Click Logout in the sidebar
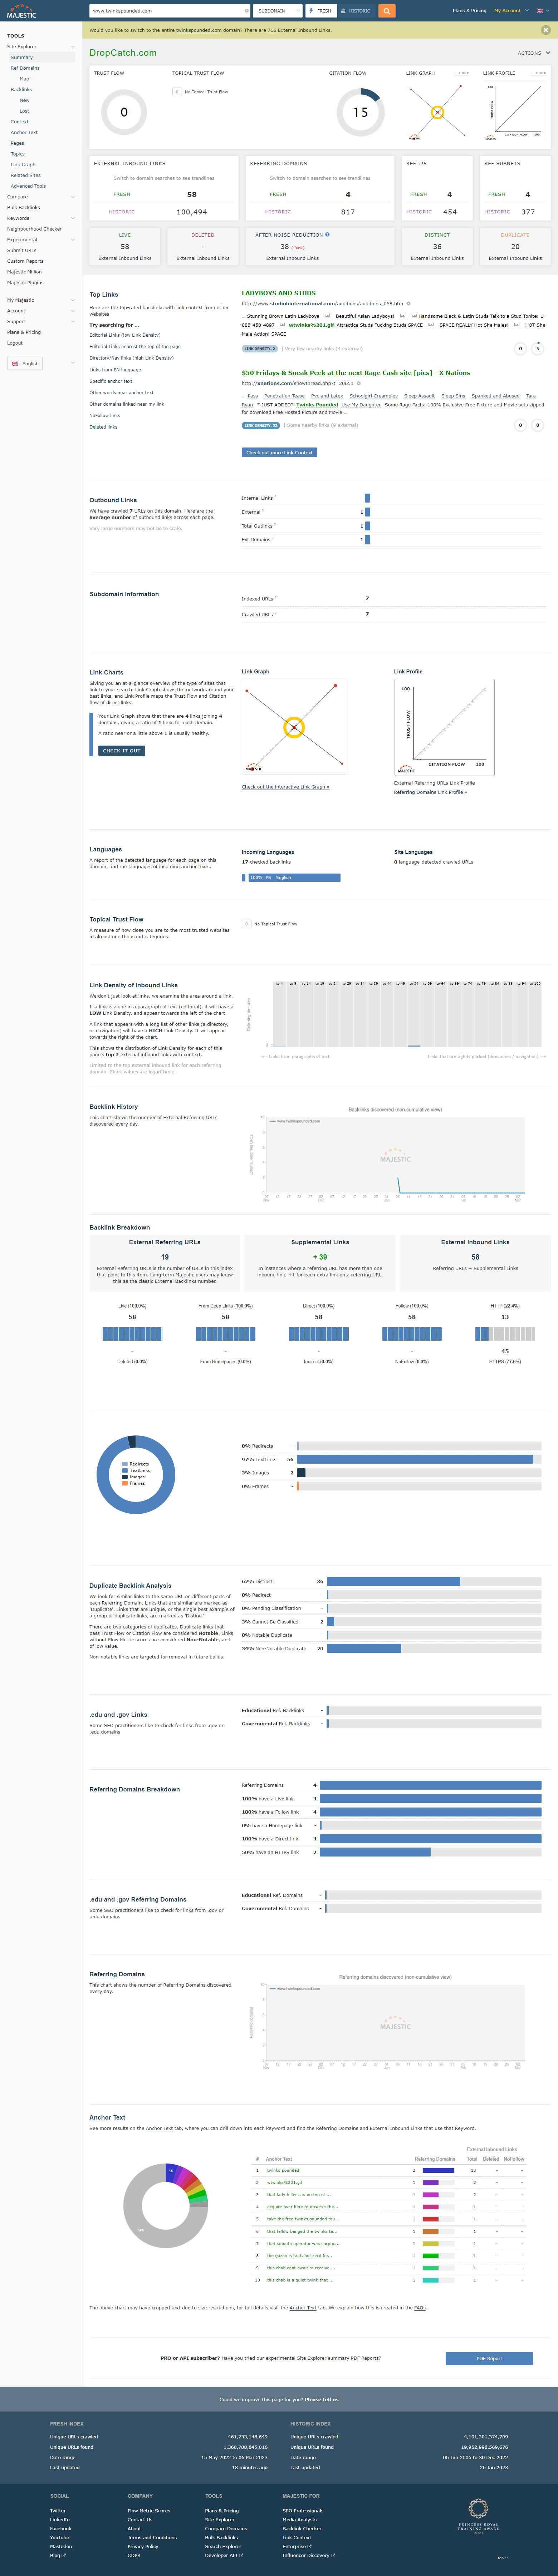This screenshot has width=558, height=2576. (15, 343)
